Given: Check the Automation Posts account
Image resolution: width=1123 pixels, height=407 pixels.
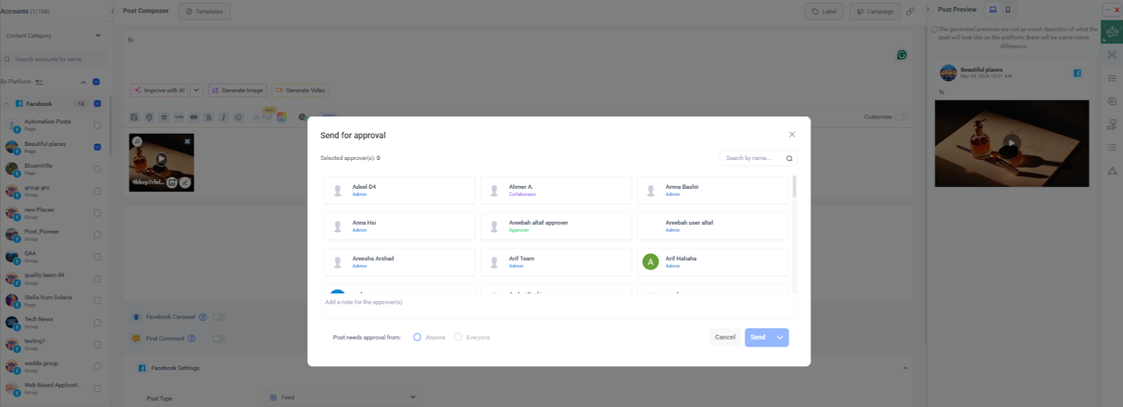Looking at the screenshot, I should [98, 126].
